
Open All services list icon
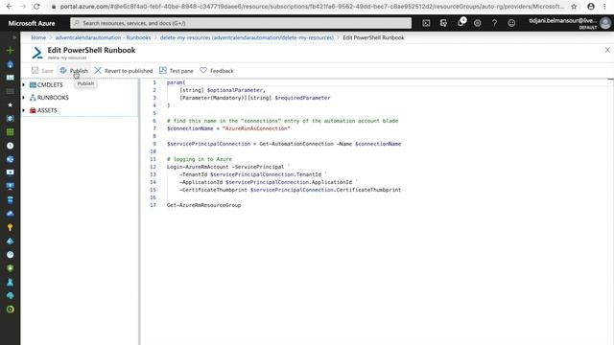pyautogui.click(x=11, y=91)
